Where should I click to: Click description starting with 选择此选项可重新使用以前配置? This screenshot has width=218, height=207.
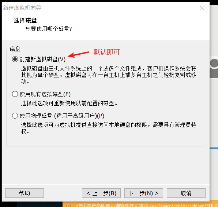(x=69, y=103)
